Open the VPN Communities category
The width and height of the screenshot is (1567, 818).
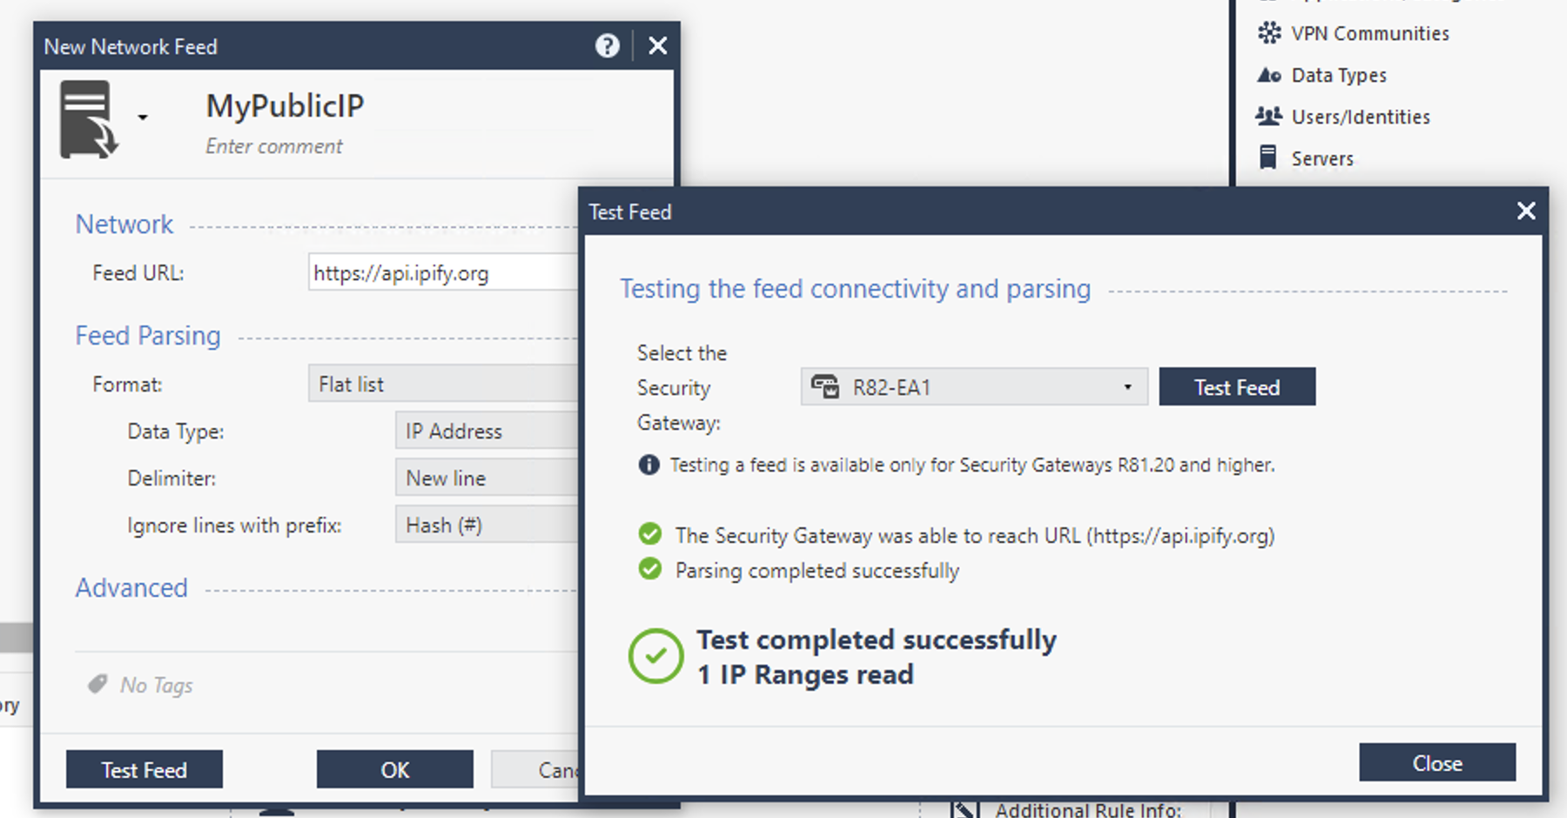pos(1353,33)
